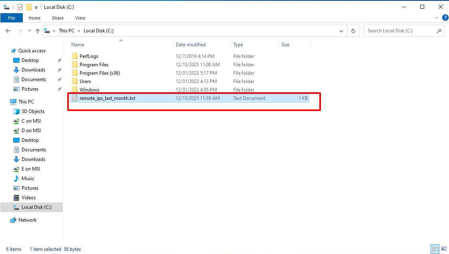
Task: Click the Back navigation arrow
Action: [x=8, y=31]
